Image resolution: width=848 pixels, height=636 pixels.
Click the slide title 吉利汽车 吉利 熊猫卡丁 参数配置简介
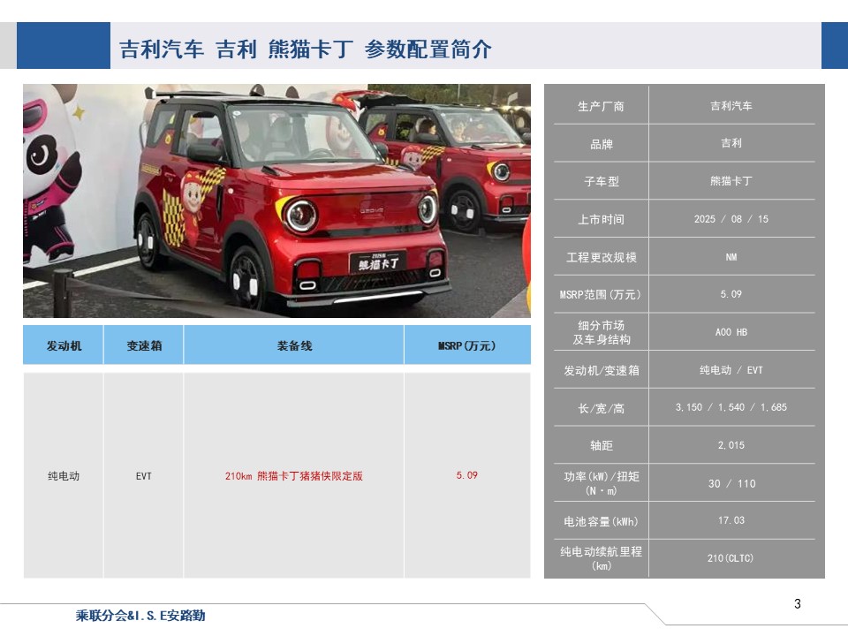coord(305,49)
